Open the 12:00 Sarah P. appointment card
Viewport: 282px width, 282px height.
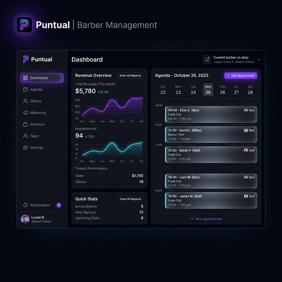[x=211, y=155]
